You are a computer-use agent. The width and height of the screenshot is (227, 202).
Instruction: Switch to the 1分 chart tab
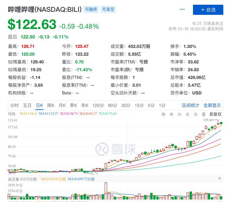162,105
